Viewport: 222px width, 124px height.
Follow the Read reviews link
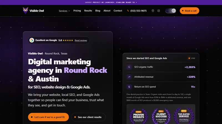point(81,40)
